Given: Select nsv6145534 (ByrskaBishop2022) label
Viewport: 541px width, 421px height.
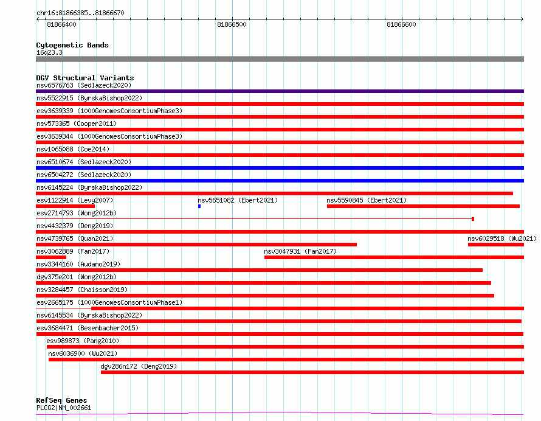Looking at the screenshot, I should [x=89, y=315].
